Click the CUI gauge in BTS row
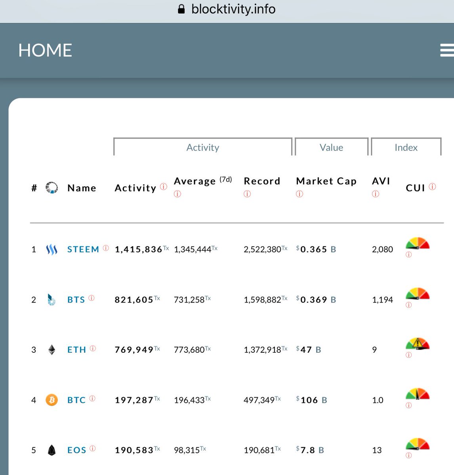454x475 pixels. (418, 293)
